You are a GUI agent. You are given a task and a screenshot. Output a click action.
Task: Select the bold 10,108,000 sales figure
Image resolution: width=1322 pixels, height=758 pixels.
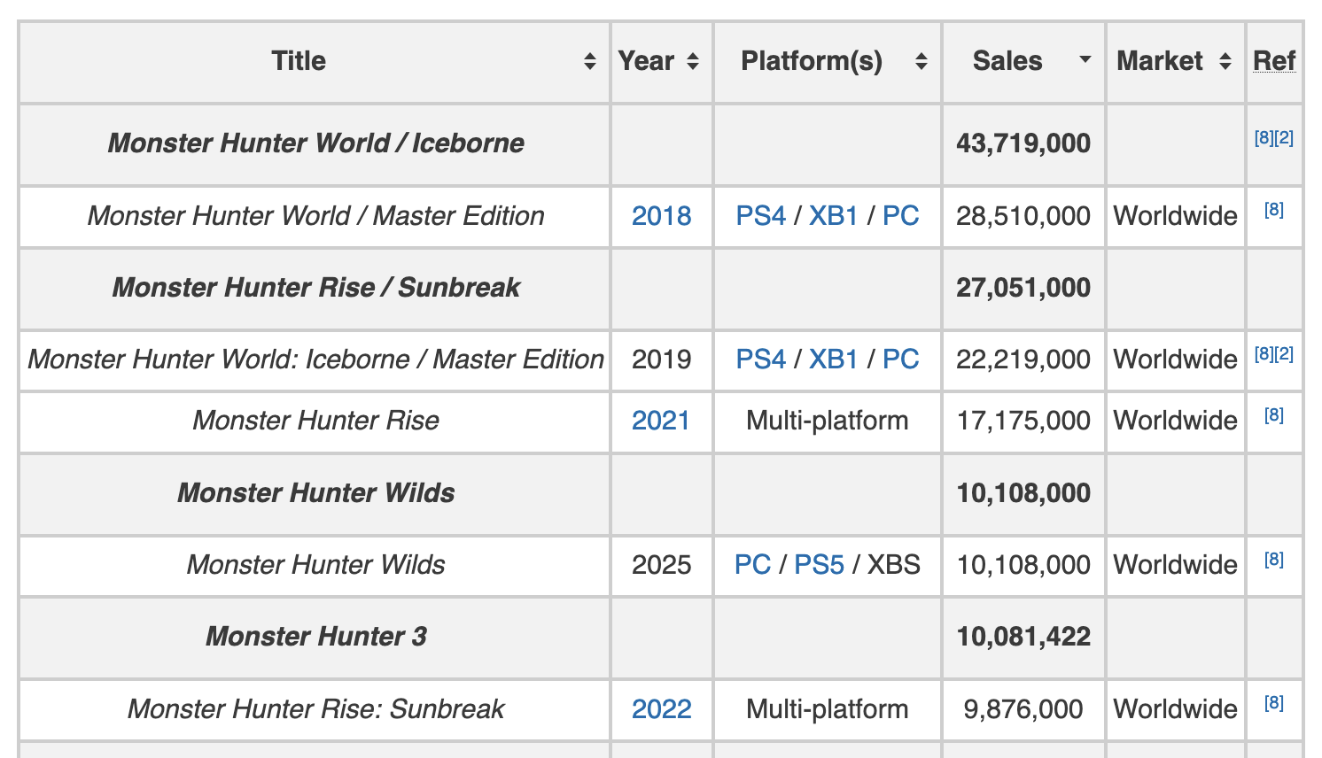click(1023, 493)
